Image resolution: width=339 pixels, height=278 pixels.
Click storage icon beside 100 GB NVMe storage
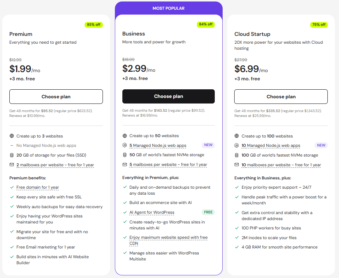236,155
